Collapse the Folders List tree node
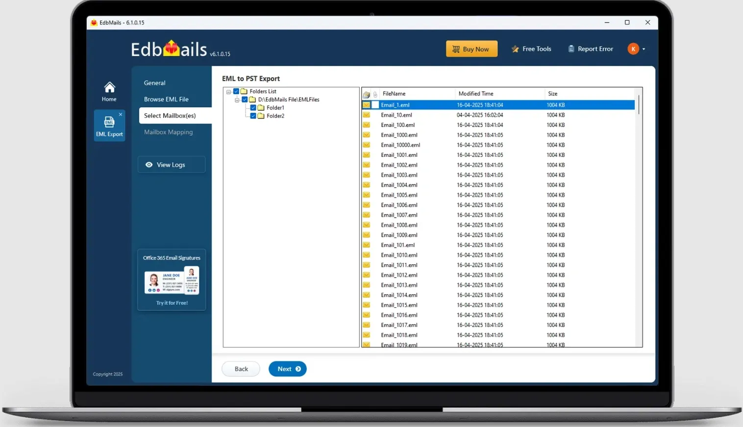The image size is (743, 427). pos(228,92)
